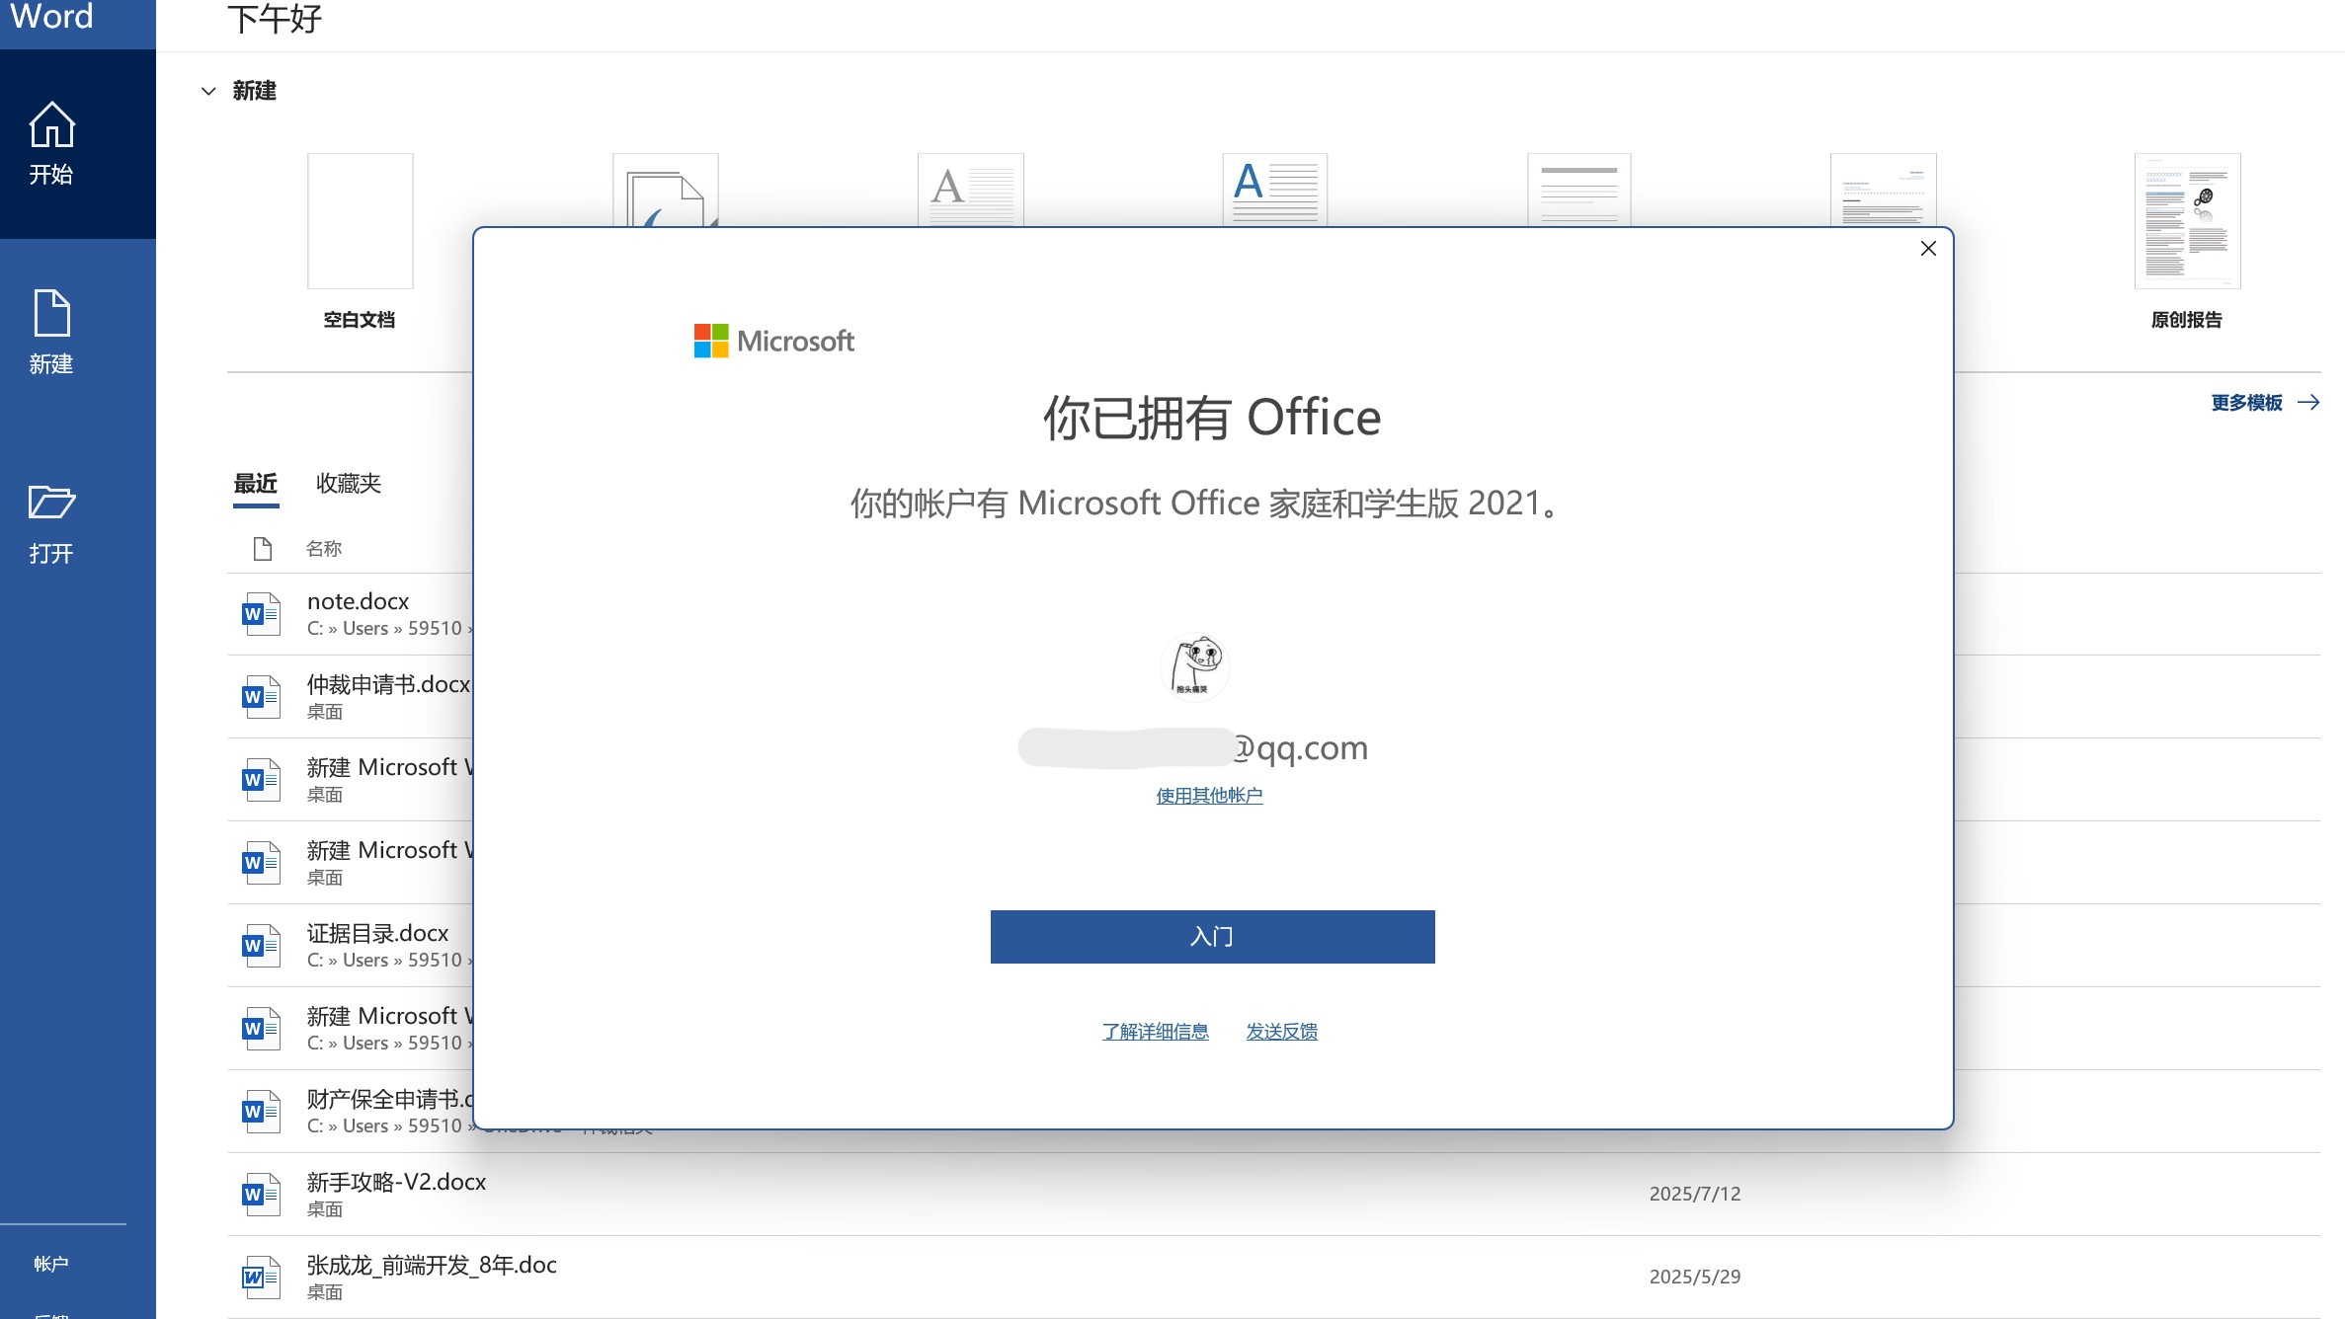The width and height of the screenshot is (2345, 1319).
Task: Click the Word icon for 财产保全申请书
Action: coord(262,1111)
